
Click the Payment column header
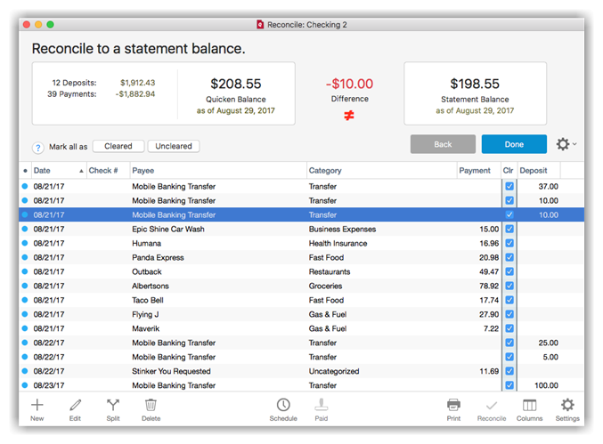[x=475, y=171]
